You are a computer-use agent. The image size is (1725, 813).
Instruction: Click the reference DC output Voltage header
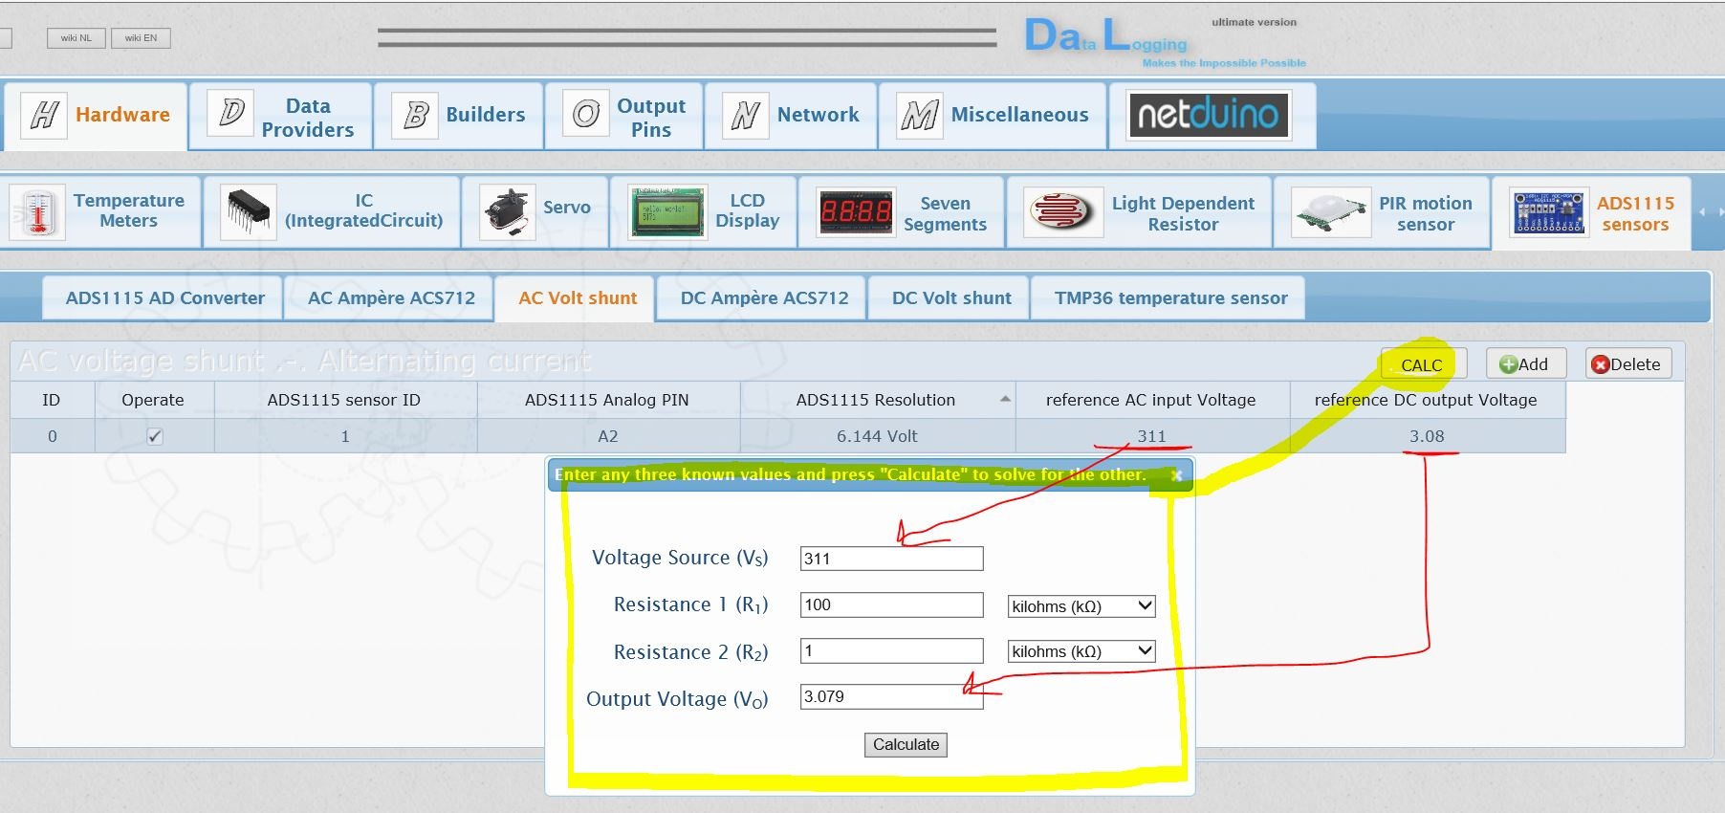coord(1426,400)
